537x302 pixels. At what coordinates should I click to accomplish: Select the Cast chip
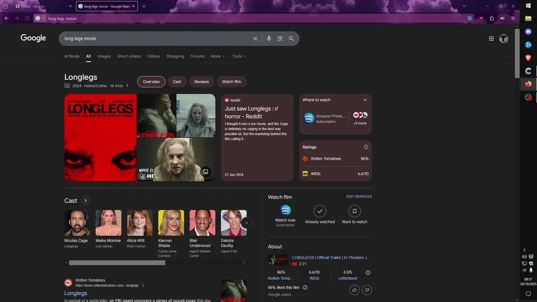pos(177,82)
